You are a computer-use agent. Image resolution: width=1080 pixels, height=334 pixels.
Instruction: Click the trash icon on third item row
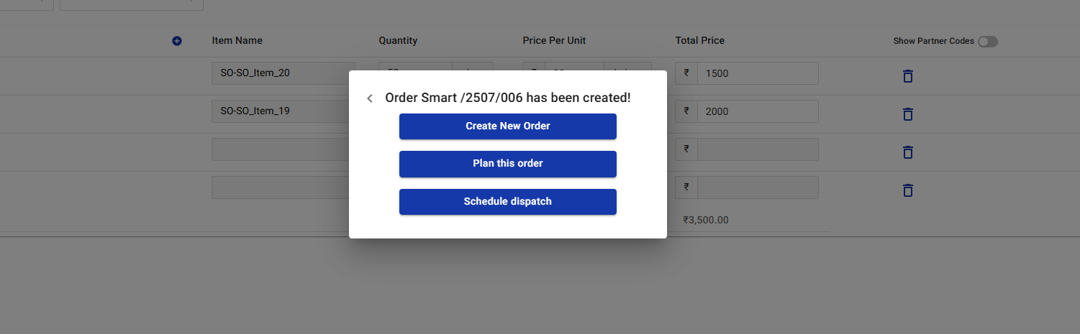click(907, 152)
